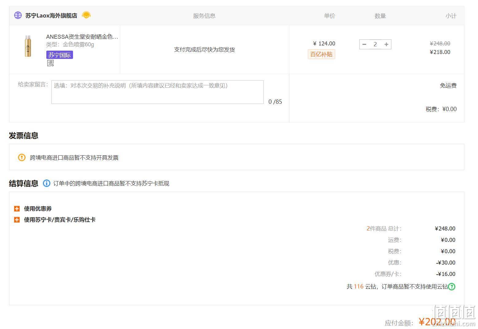Click the ¥248.00 value in 2件商品 总计 row
The height and width of the screenshot is (329, 478).
tap(445, 229)
